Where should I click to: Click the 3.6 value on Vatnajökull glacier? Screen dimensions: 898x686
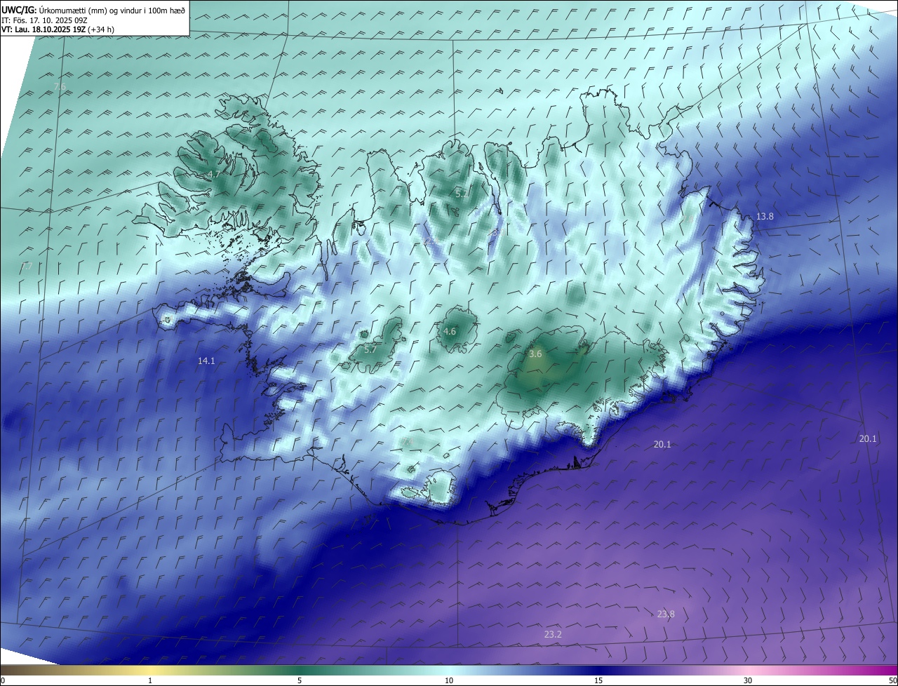tap(535, 354)
